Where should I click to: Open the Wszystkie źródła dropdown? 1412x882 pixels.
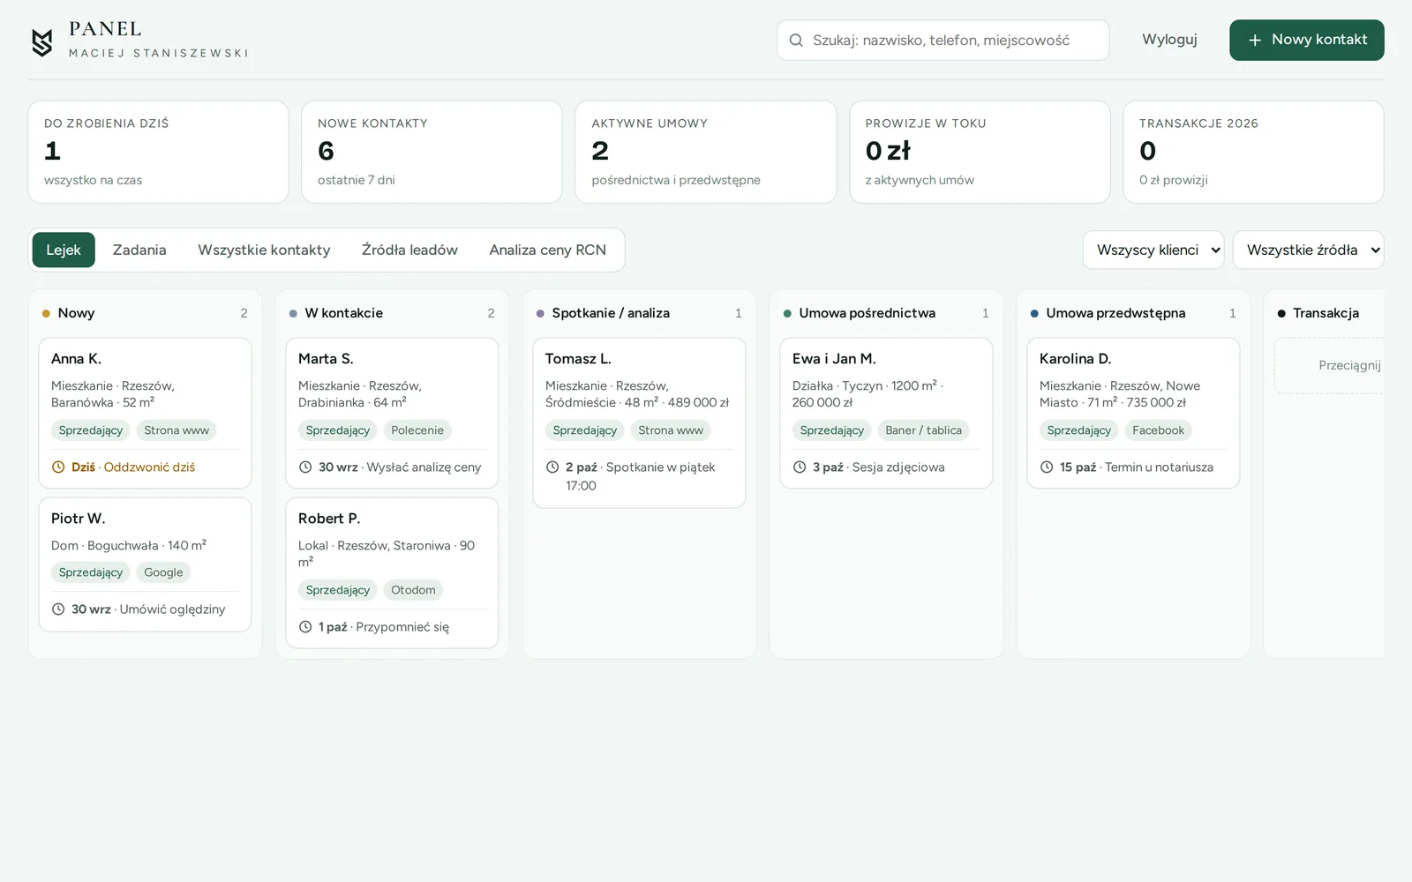(x=1308, y=250)
